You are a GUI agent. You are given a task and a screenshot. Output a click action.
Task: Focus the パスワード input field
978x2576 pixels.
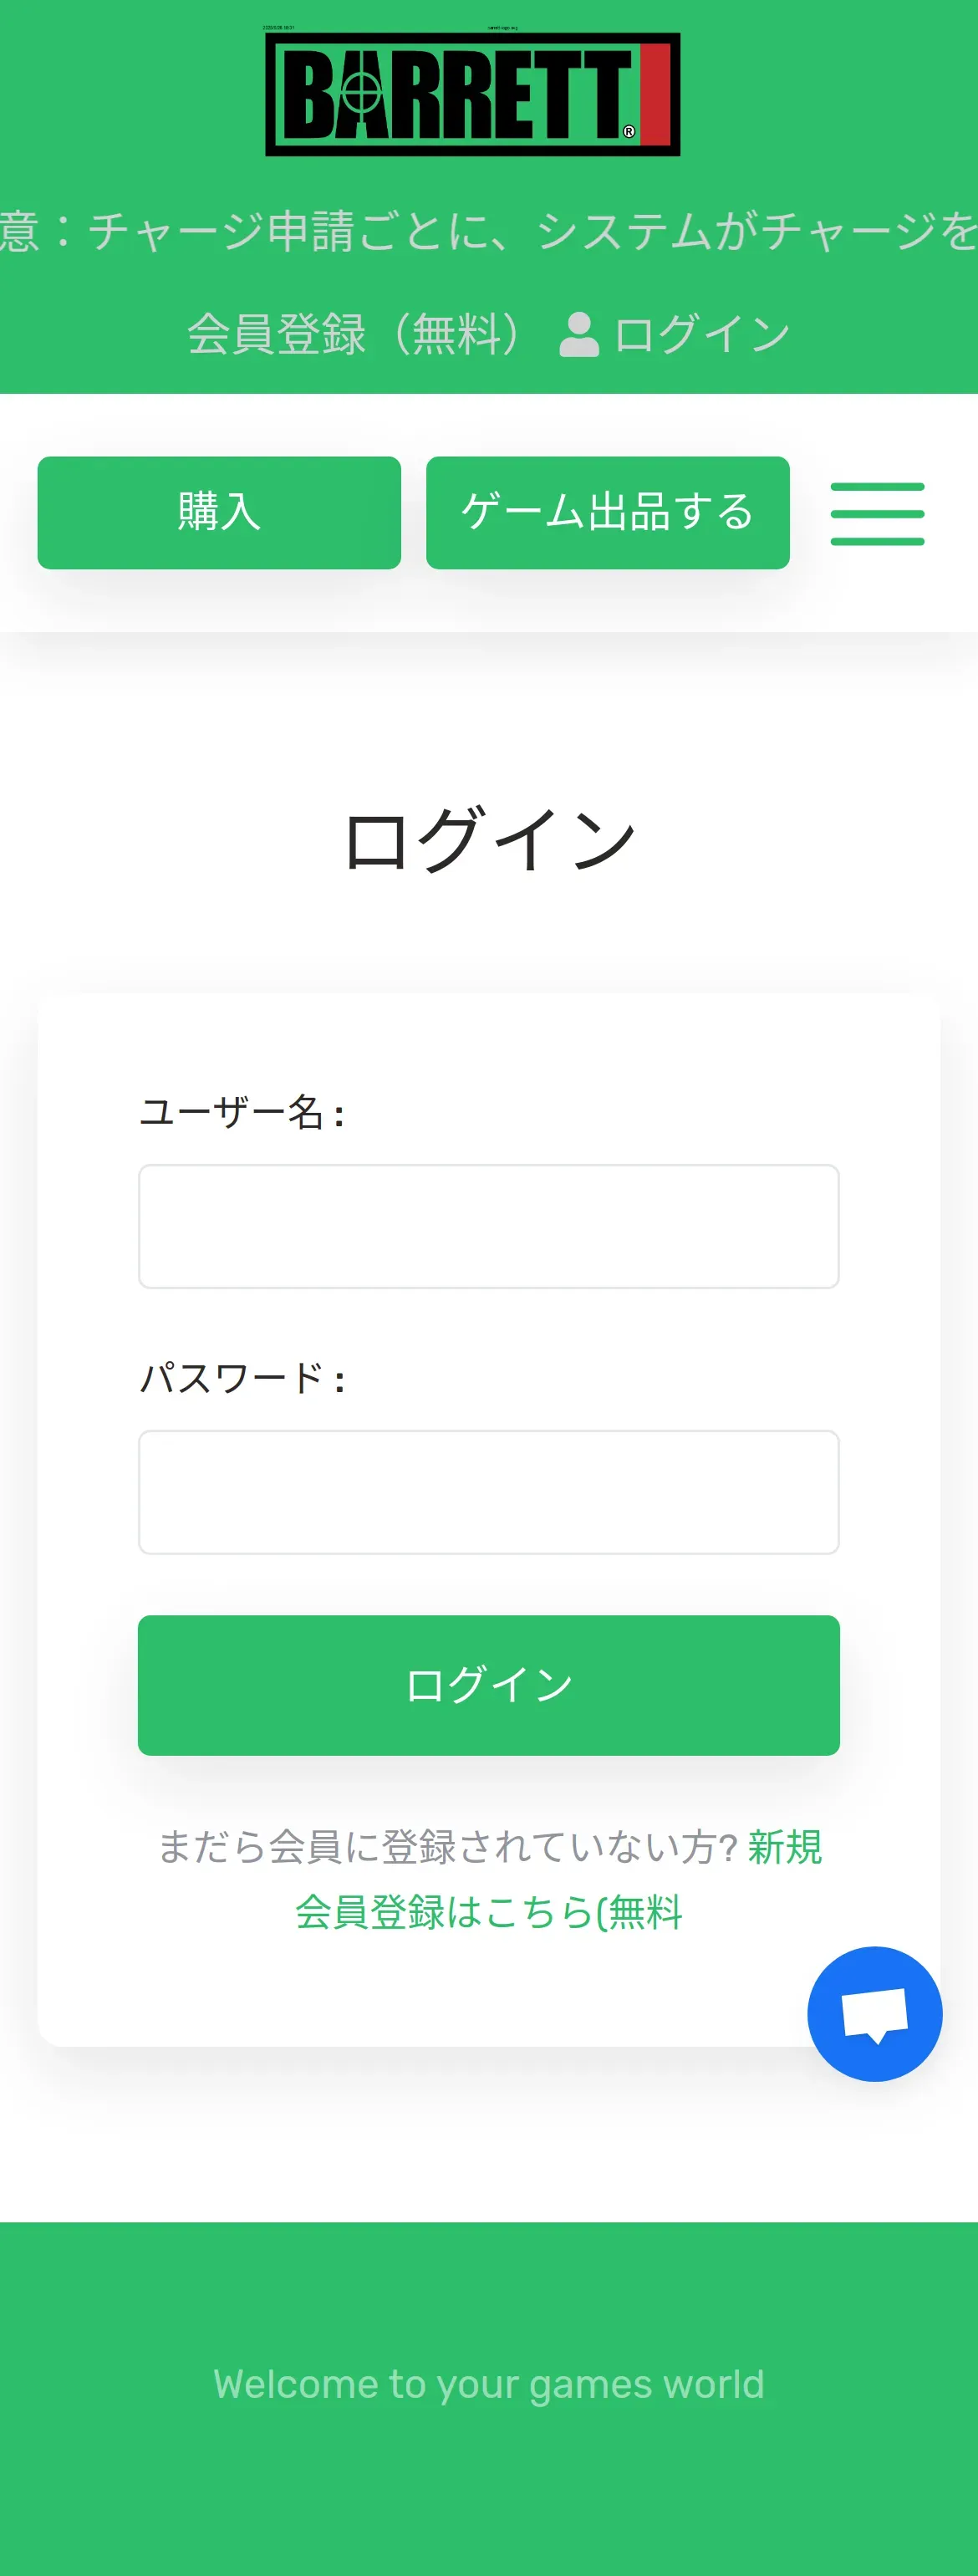pyautogui.click(x=489, y=1492)
